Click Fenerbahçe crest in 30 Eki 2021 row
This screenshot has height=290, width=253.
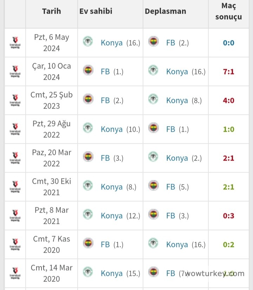pos(153,186)
